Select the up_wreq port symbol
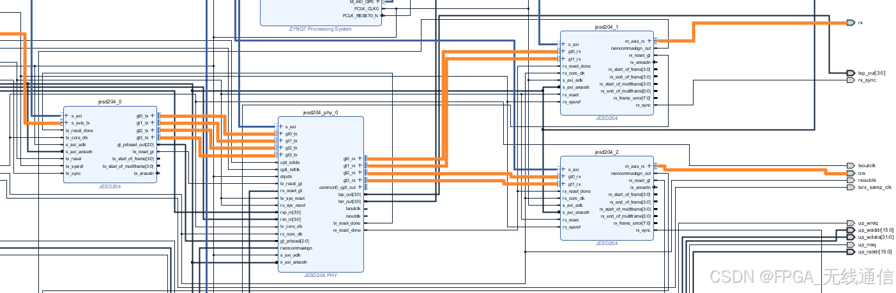Viewport: 896px width, 293px height. click(851, 223)
